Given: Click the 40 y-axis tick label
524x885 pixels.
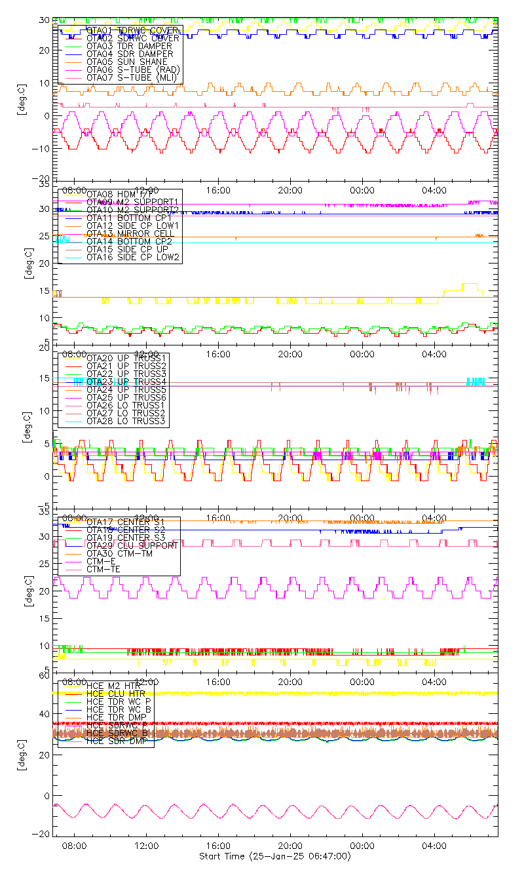Looking at the screenshot, I should [44, 714].
